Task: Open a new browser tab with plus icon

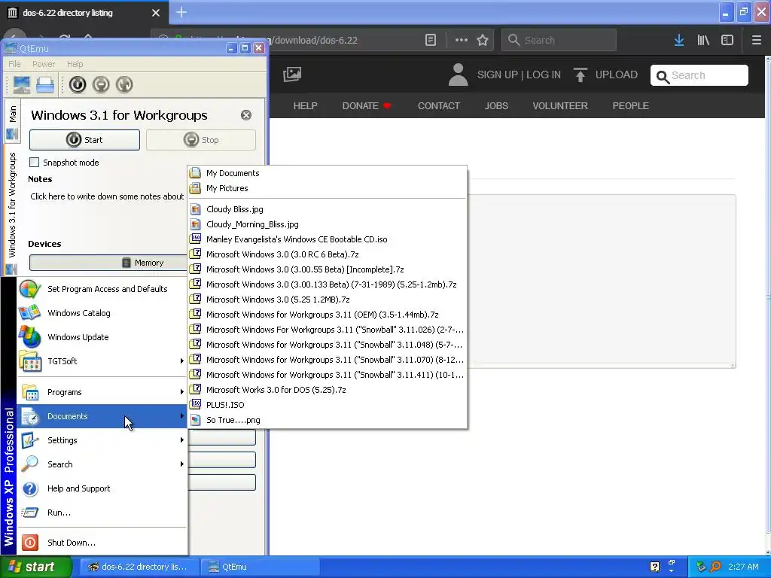Action: pos(181,12)
